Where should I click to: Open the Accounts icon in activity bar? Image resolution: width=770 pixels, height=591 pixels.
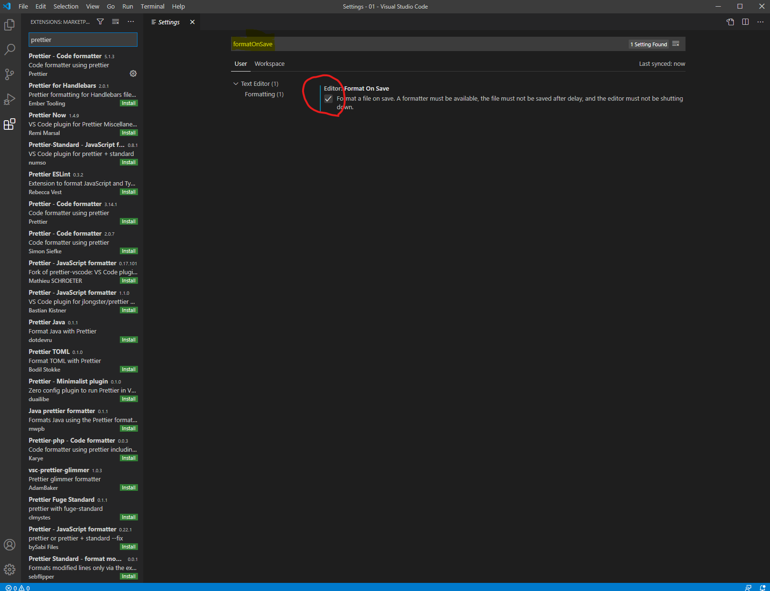(x=10, y=545)
